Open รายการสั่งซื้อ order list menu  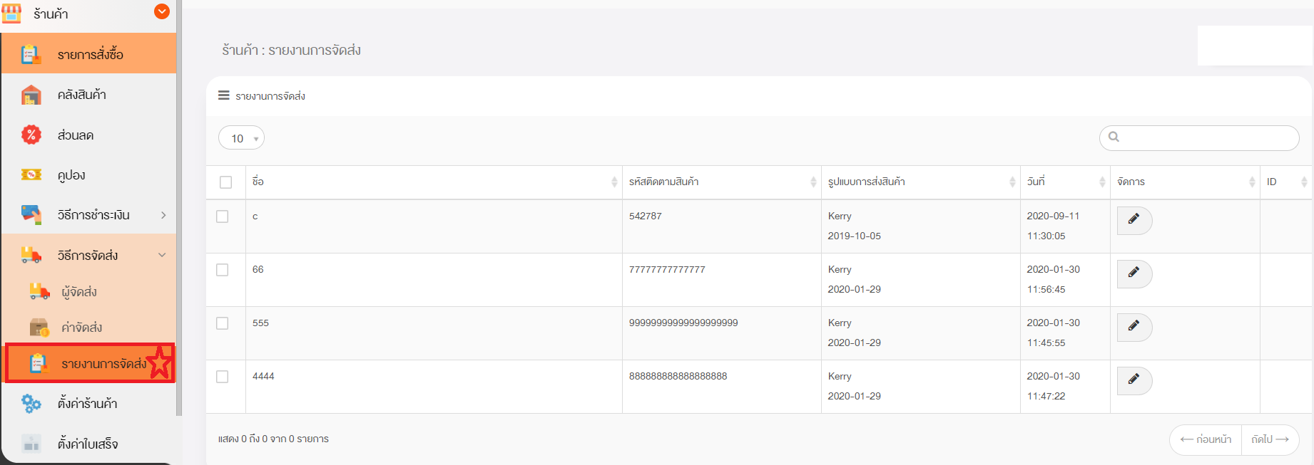click(x=88, y=53)
